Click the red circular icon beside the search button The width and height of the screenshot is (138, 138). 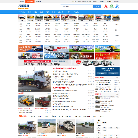click(x=106, y=6)
